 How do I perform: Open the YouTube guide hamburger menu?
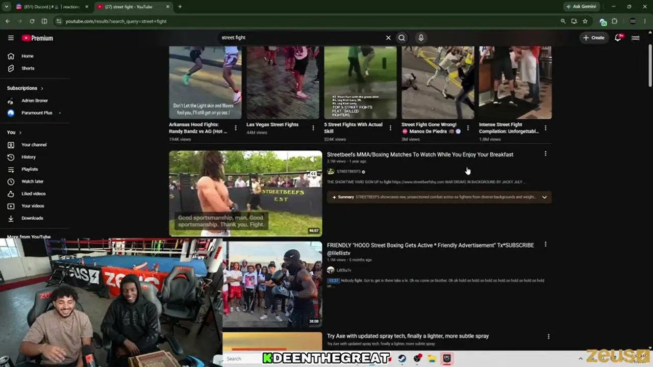(11, 38)
